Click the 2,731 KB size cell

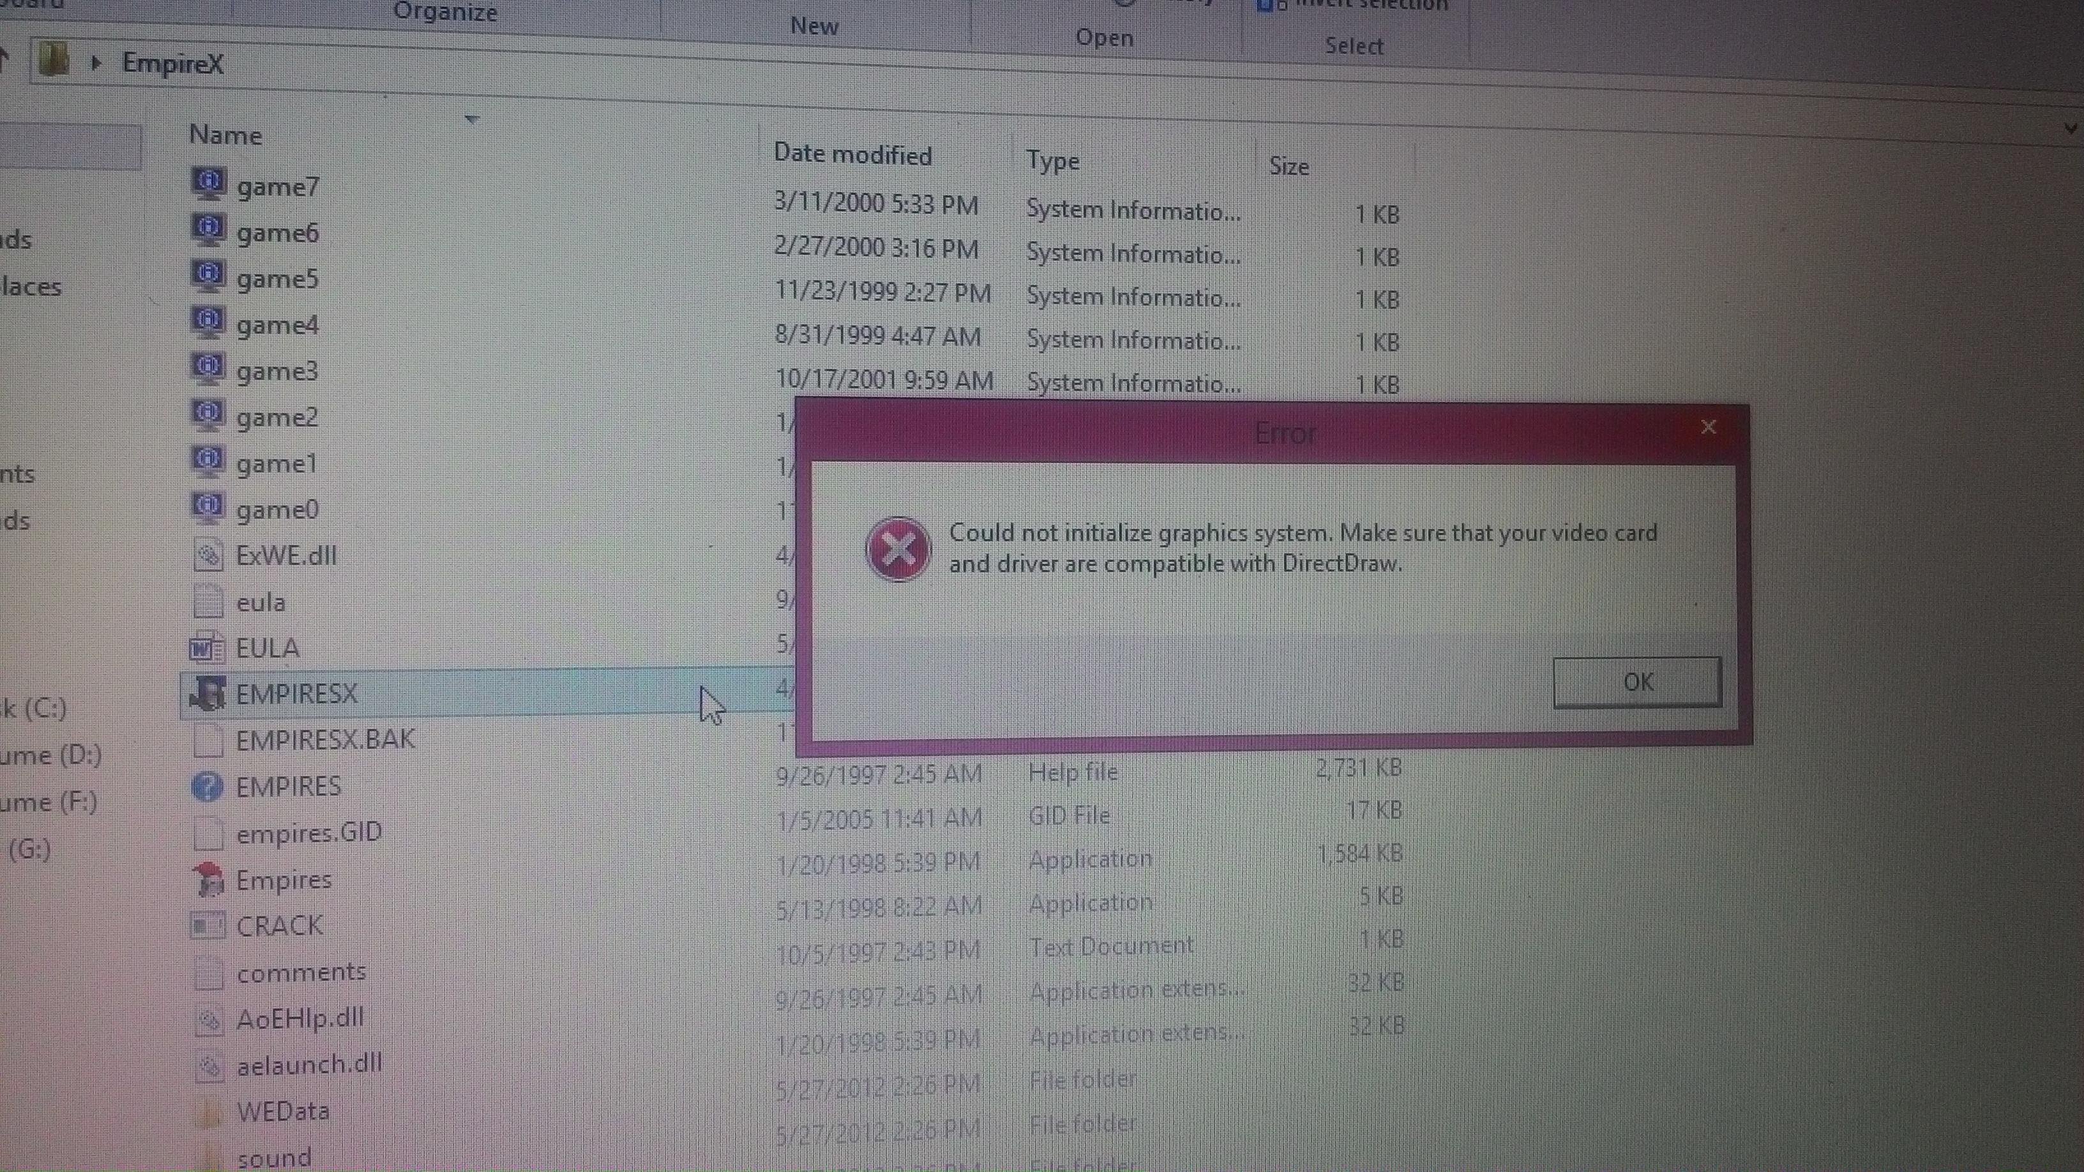tap(1358, 767)
